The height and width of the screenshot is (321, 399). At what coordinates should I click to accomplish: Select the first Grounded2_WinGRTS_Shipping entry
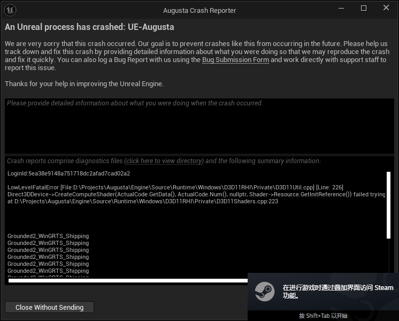48,236
